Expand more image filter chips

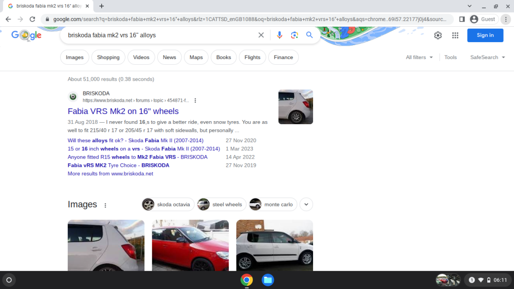[x=306, y=204]
